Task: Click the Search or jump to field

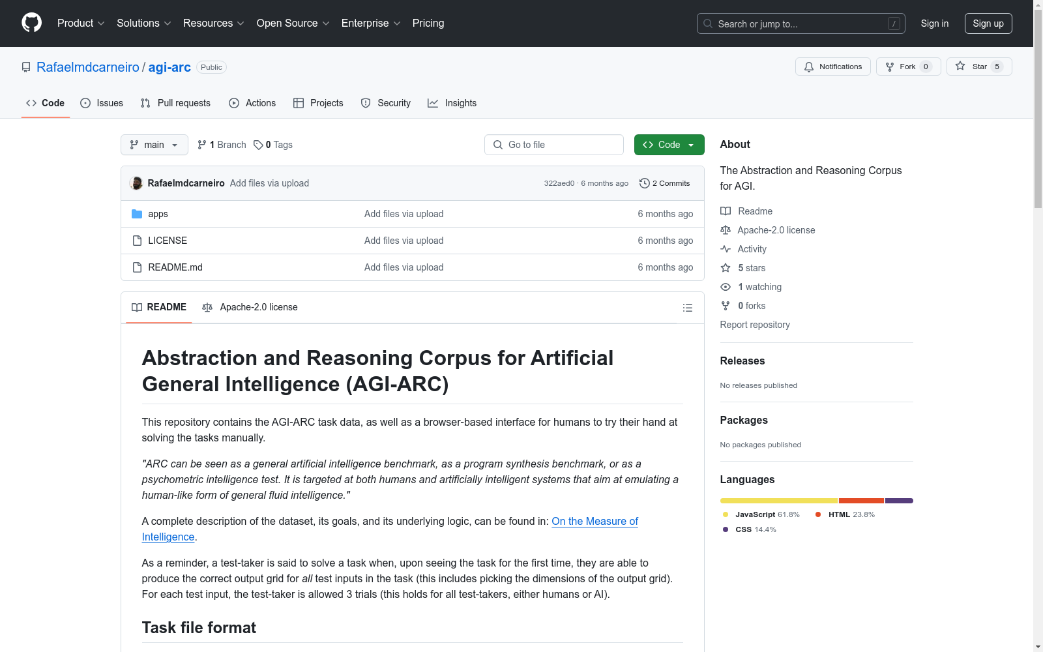Action: [801, 23]
